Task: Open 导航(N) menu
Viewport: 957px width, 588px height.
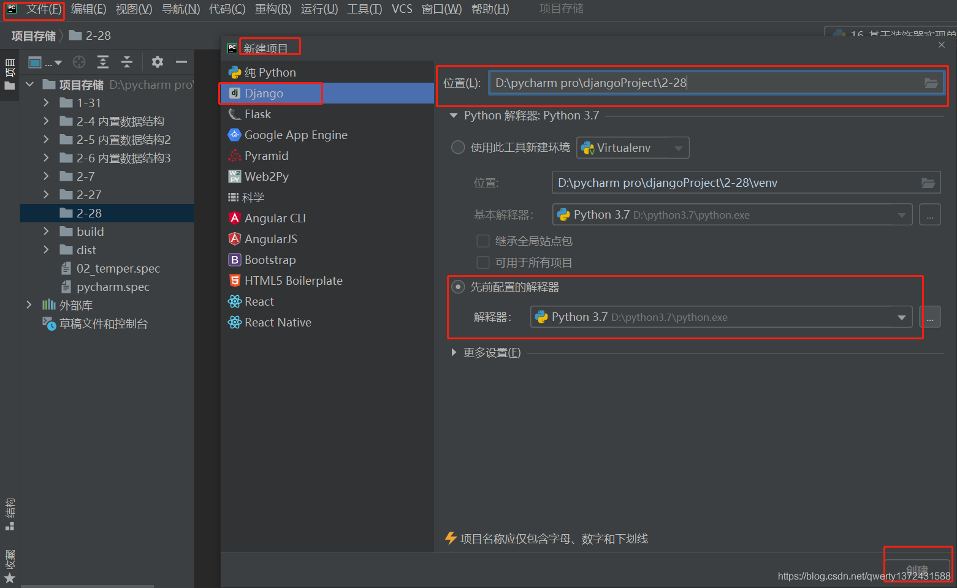Action: (181, 9)
